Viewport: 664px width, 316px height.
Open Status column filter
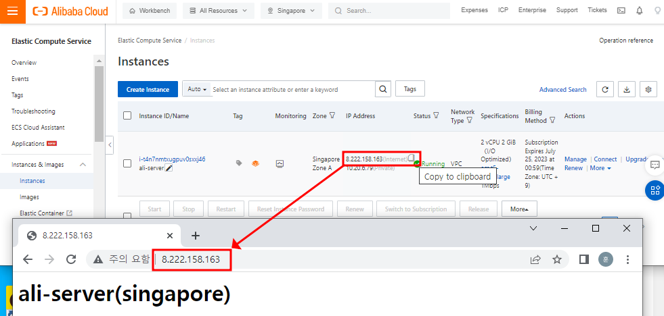coord(436,115)
